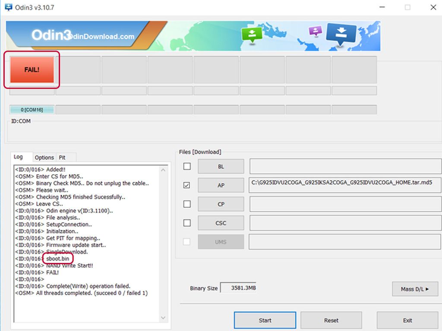442x331 pixels.
Task: Click log line 'Checking MD5 finished Sucessfully..'
Action: (x=81, y=197)
